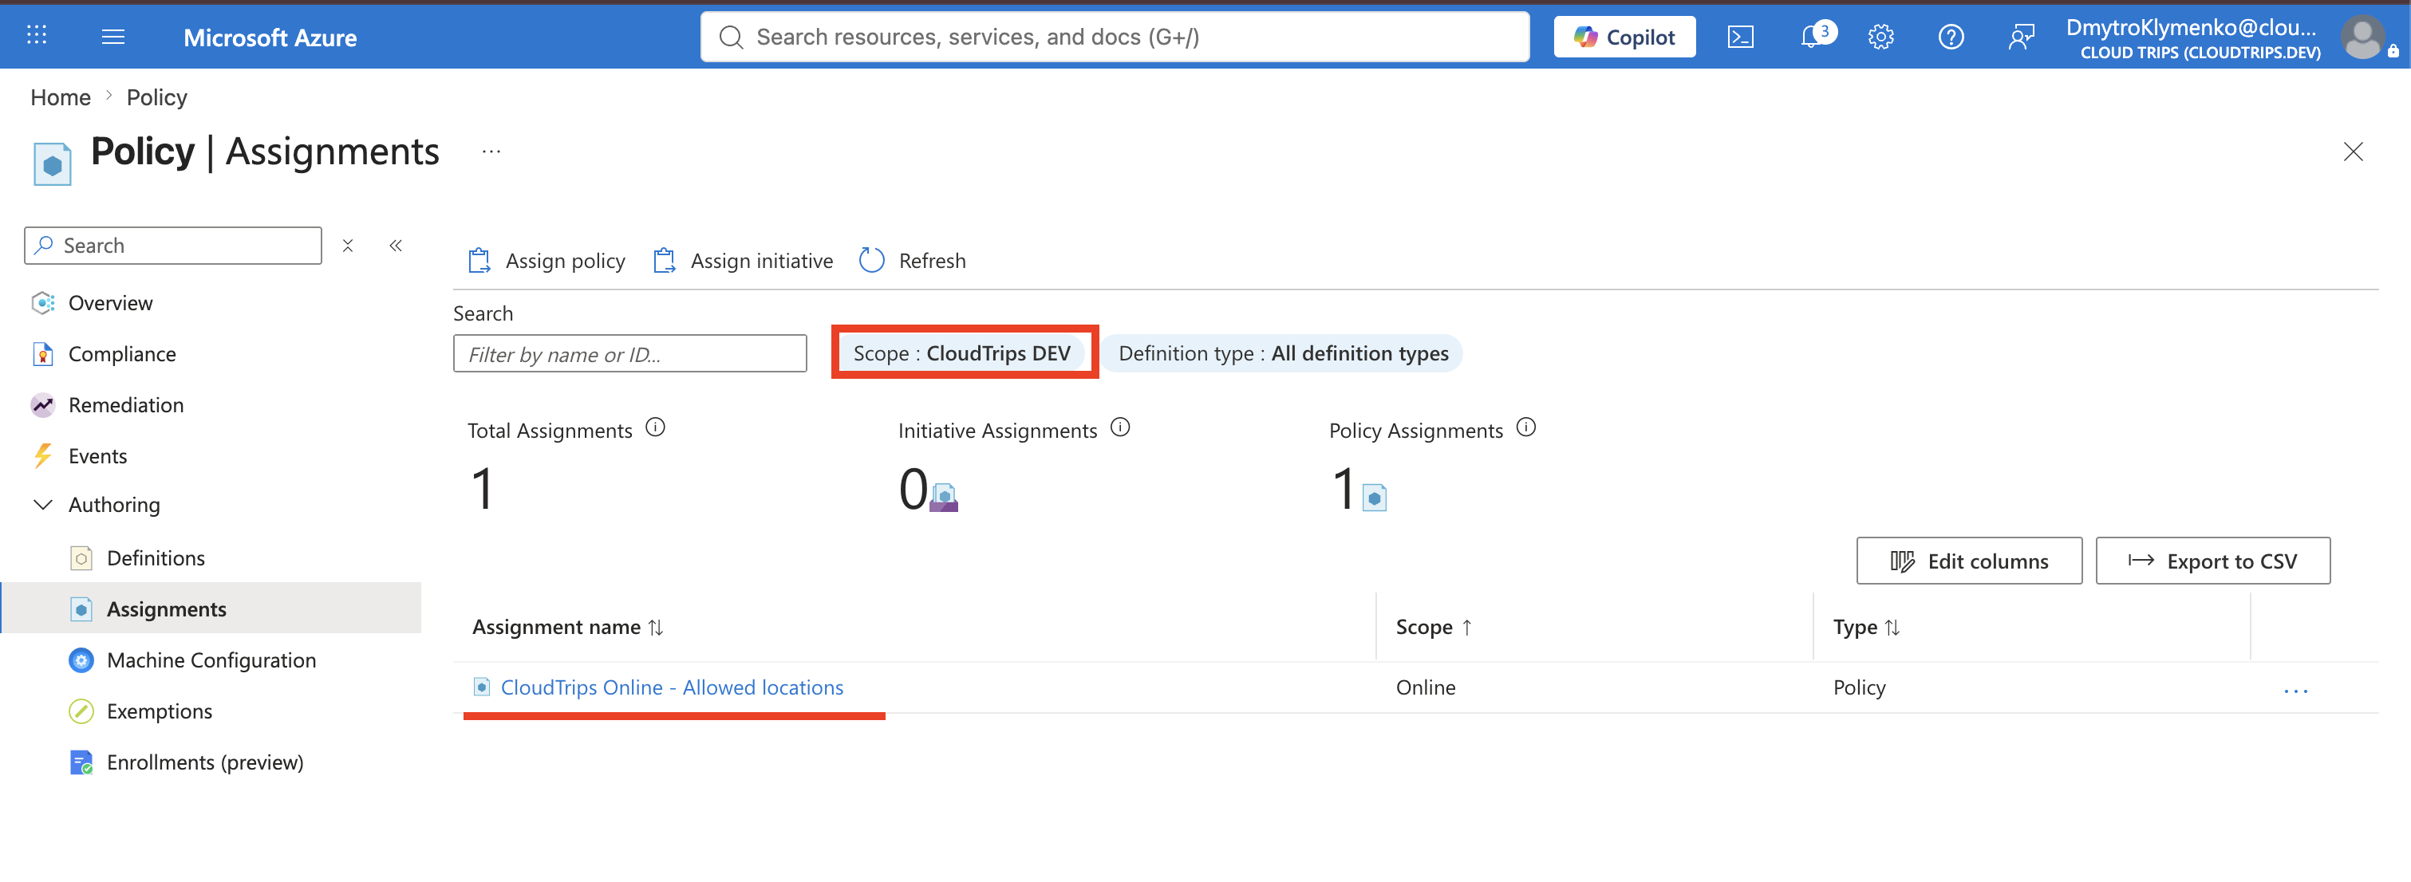
Task: Show info for Total Assignments
Action: [x=656, y=427]
